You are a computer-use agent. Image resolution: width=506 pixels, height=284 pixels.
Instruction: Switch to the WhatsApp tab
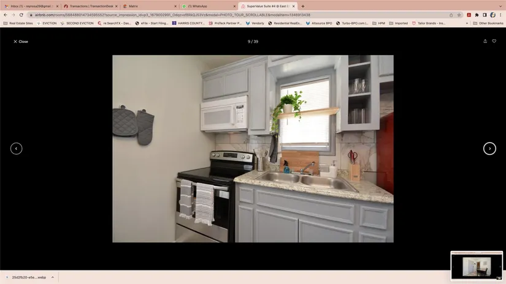pos(208,6)
